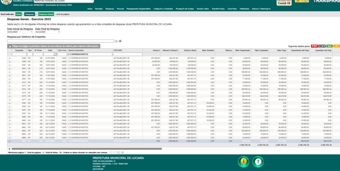Go to the last results page
The image size is (340, 171).
click(122, 153)
